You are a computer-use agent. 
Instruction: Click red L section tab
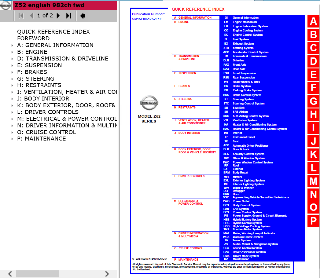click(x=314, y=168)
